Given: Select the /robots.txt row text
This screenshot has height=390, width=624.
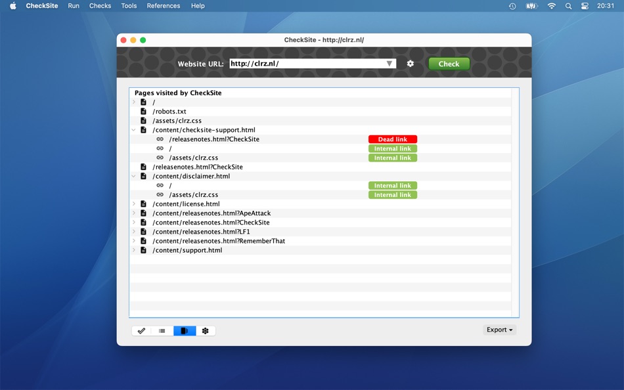Looking at the screenshot, I should point(169,112).
